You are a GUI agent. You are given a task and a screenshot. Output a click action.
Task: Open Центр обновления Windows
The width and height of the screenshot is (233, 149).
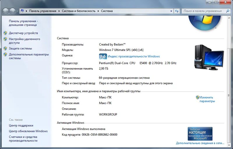[x=28, y=131]
